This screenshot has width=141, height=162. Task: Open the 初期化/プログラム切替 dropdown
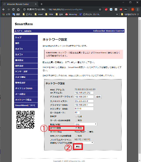click(x=84, y=143)
